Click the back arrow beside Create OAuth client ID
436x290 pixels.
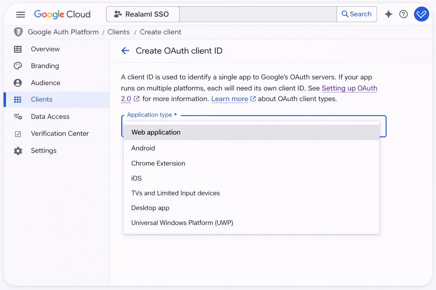(125, 51)
